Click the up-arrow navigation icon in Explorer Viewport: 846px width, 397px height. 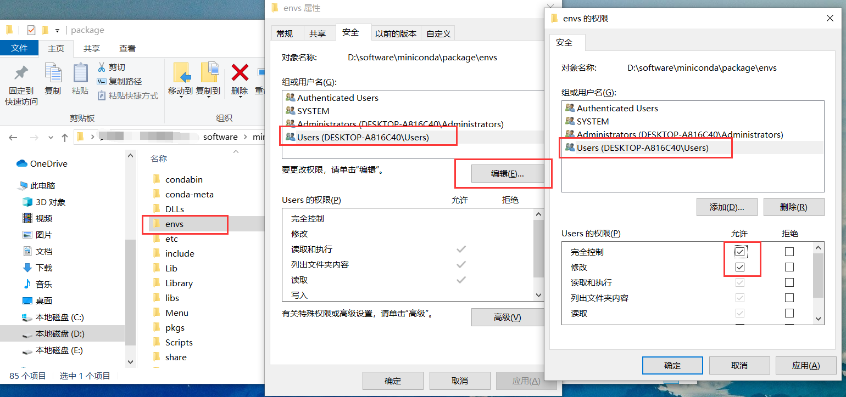[x=65, y=137]
